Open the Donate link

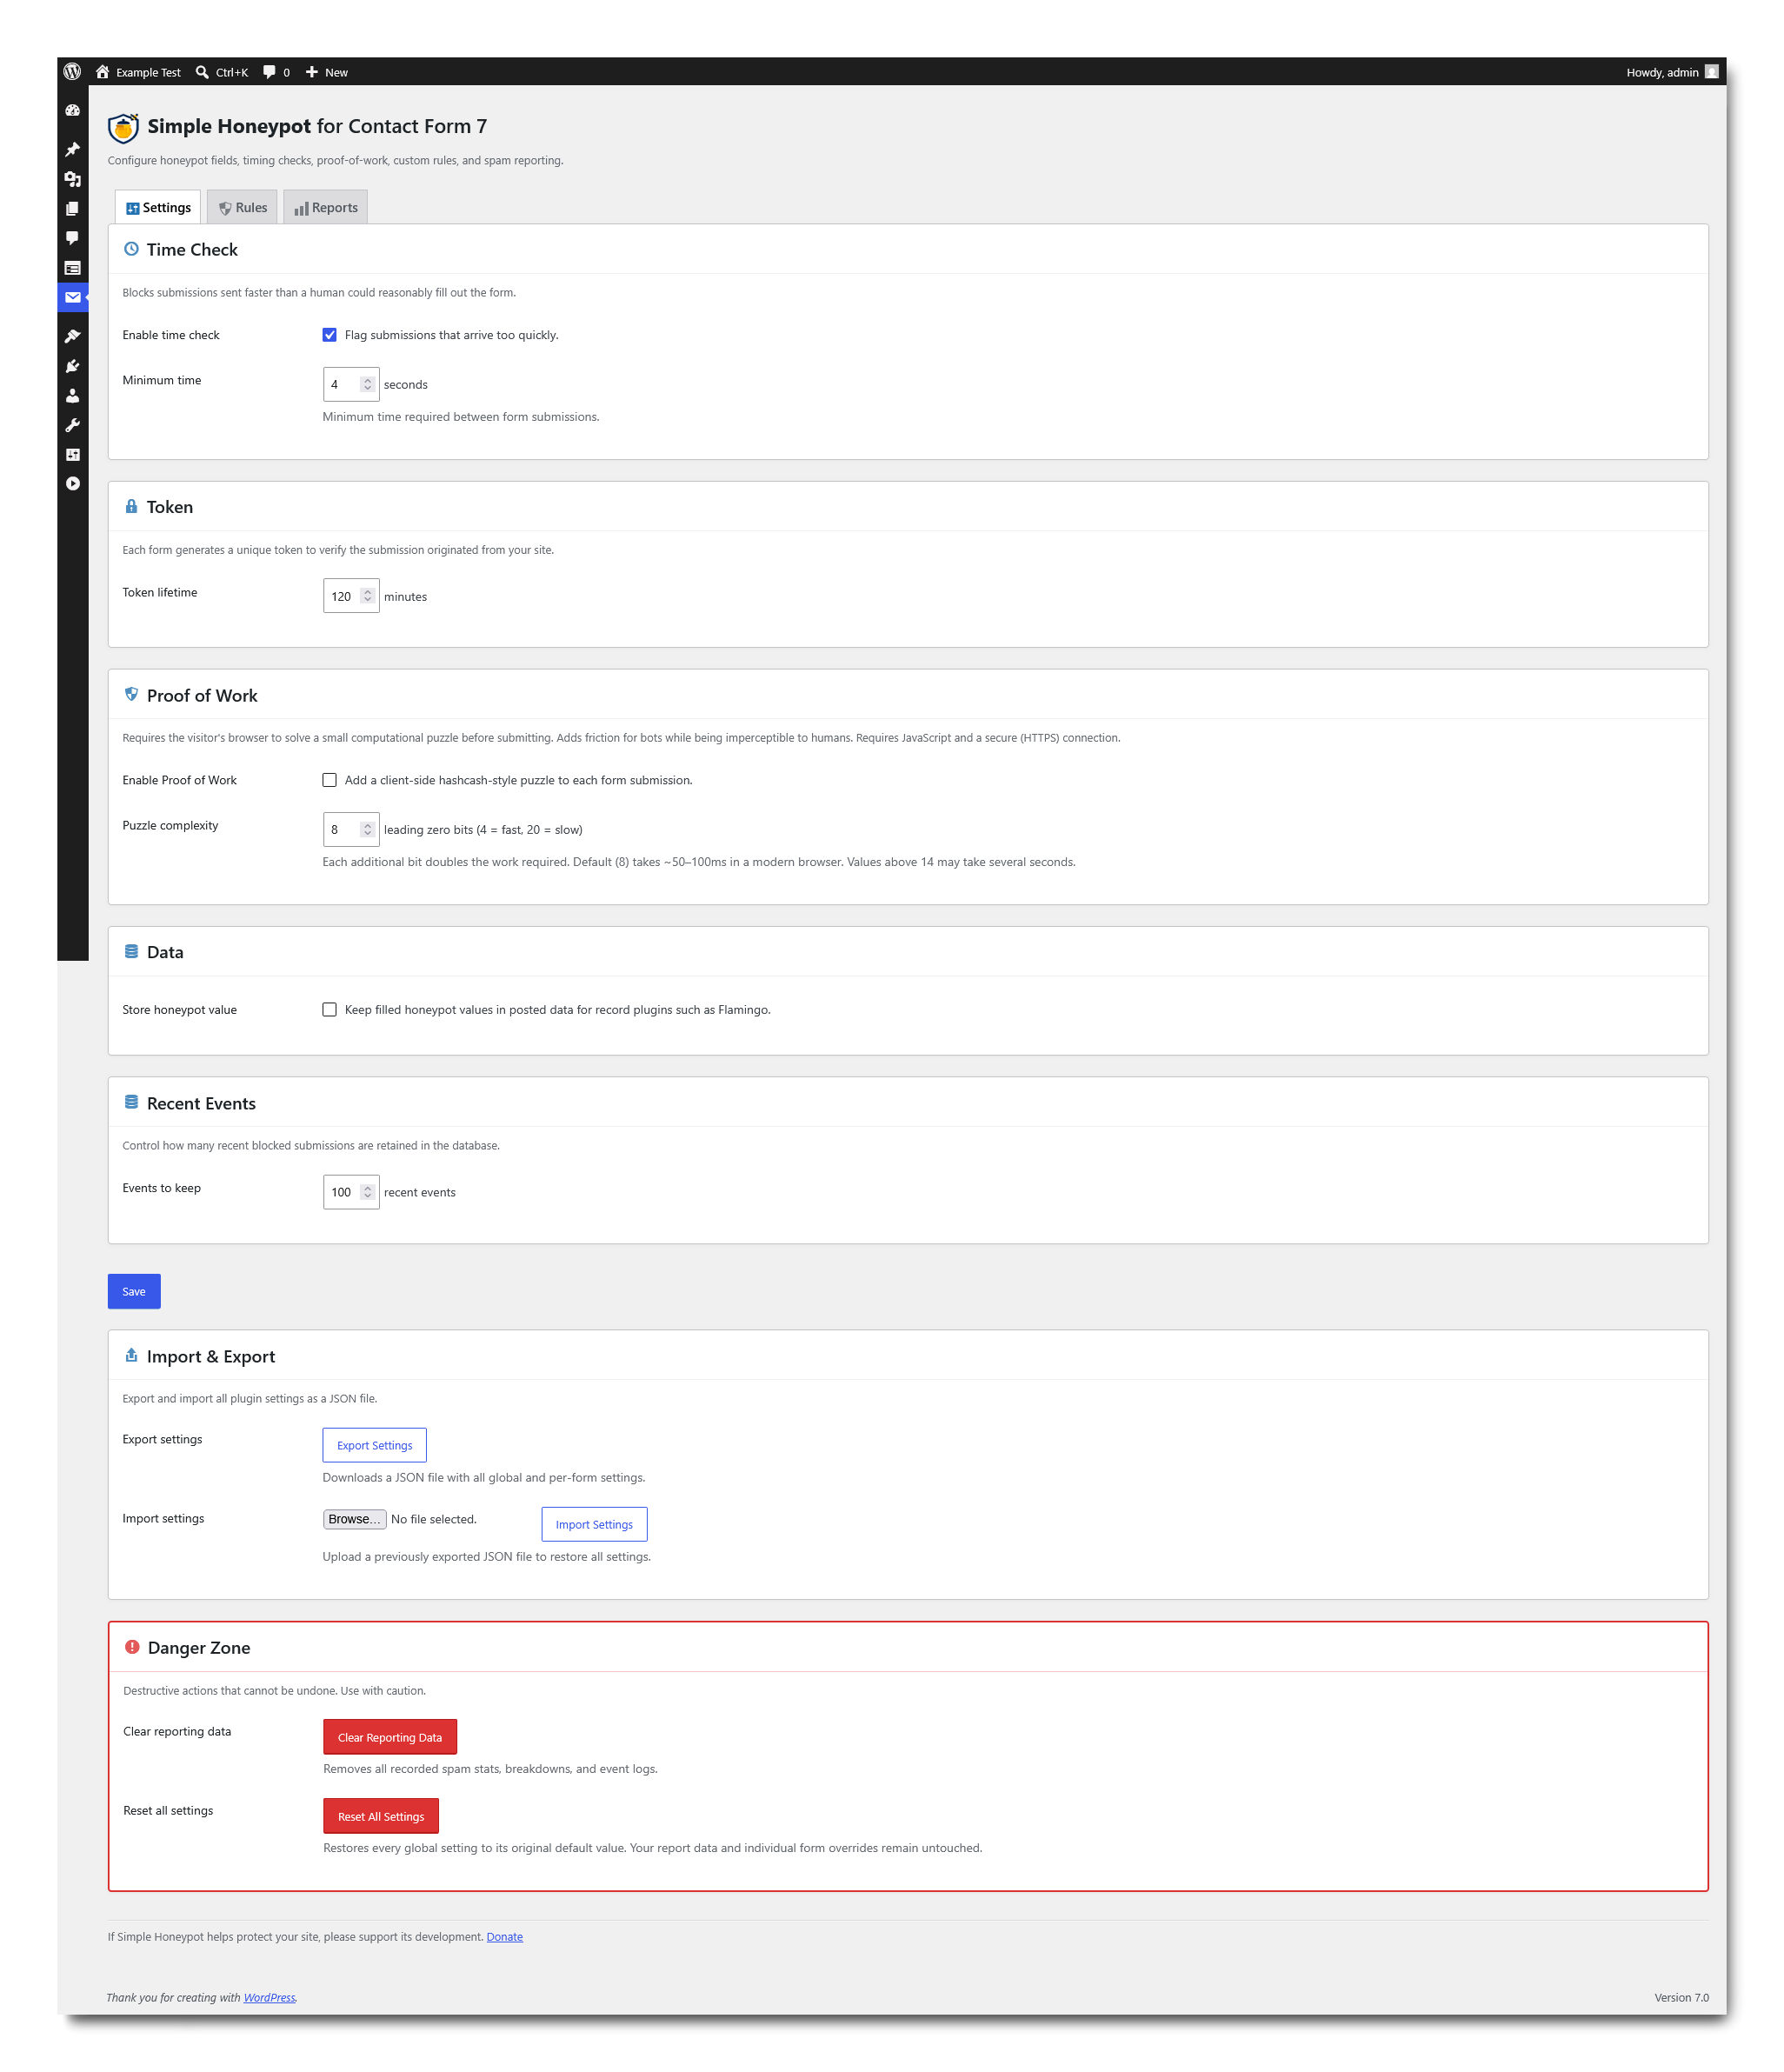click(x=505, y=1937)
